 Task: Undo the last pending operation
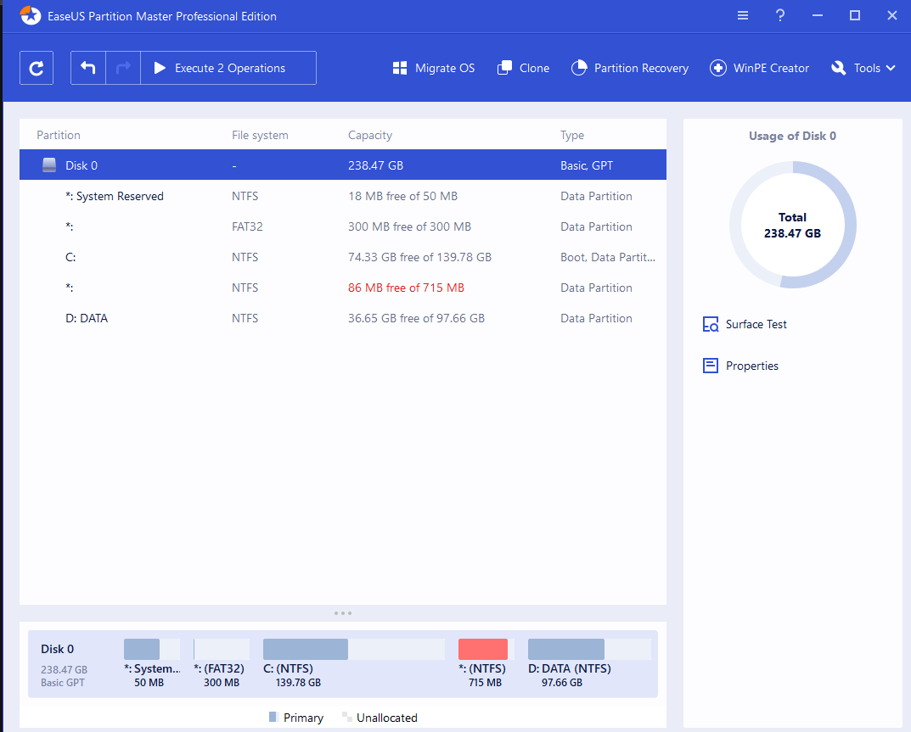pos(88,68)
